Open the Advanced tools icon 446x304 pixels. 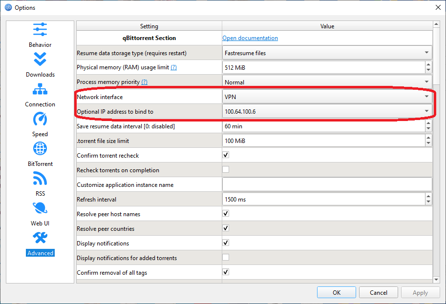coord(40,238)
